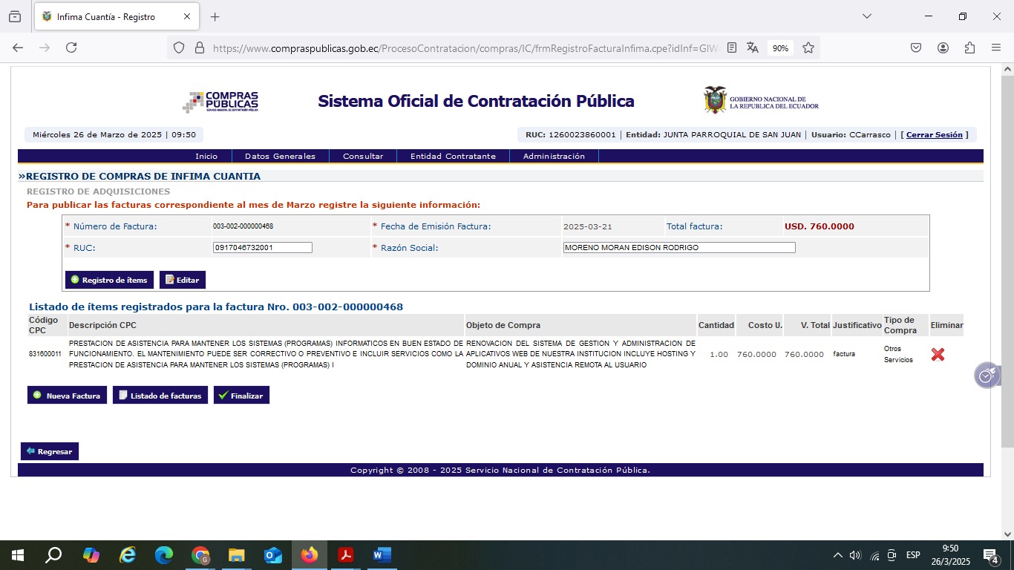
Task: Delete the registered item with red X
Action: click(x=938, y=355)
